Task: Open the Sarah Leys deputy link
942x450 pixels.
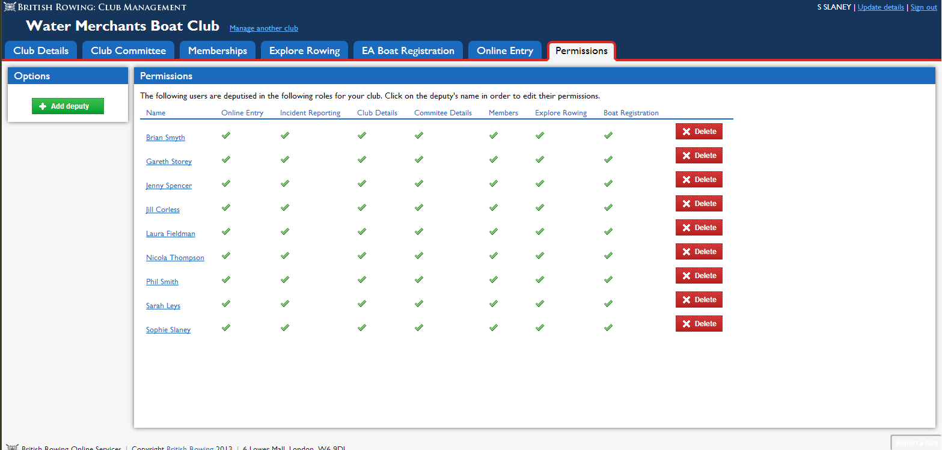Action: (163, 306)
